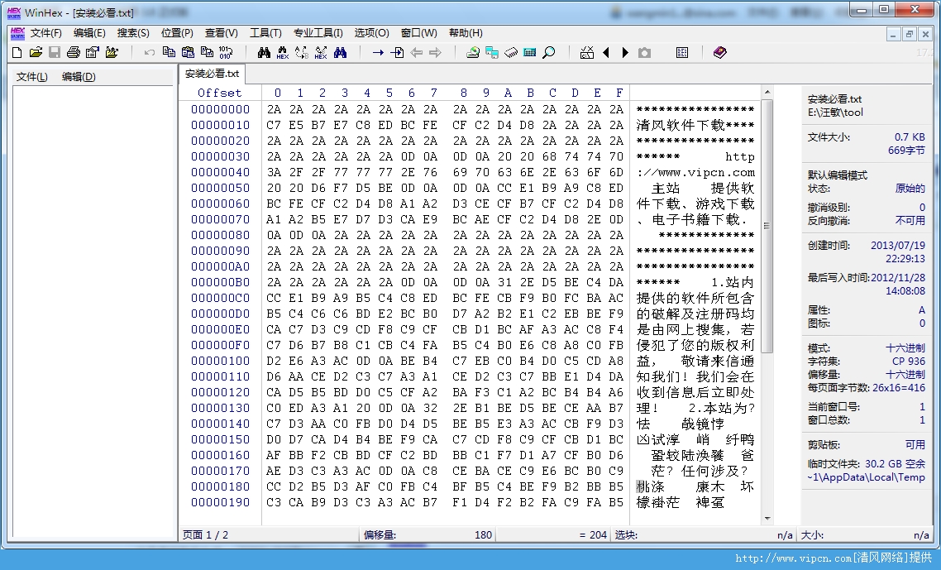
Task: Open the Help book icon
Action: 719,52
